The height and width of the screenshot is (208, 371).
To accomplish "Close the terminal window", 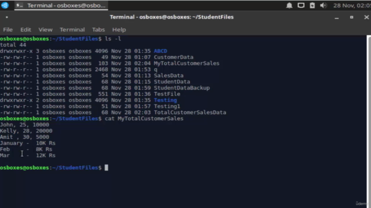I will 366,17.
